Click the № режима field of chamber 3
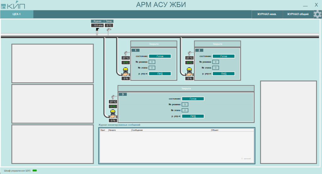The height and width of the screenshot is (174, 322). pos(185,105)
